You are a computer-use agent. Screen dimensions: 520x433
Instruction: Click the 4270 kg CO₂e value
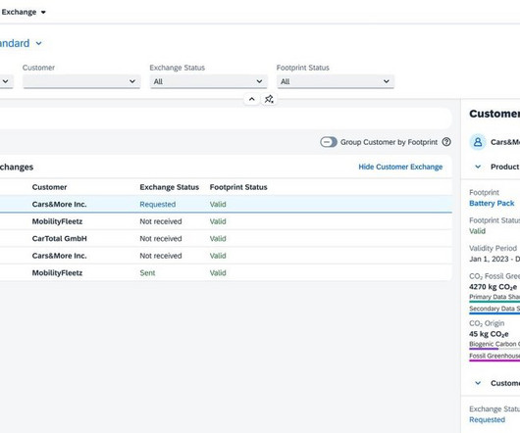(x=493, y=287)
